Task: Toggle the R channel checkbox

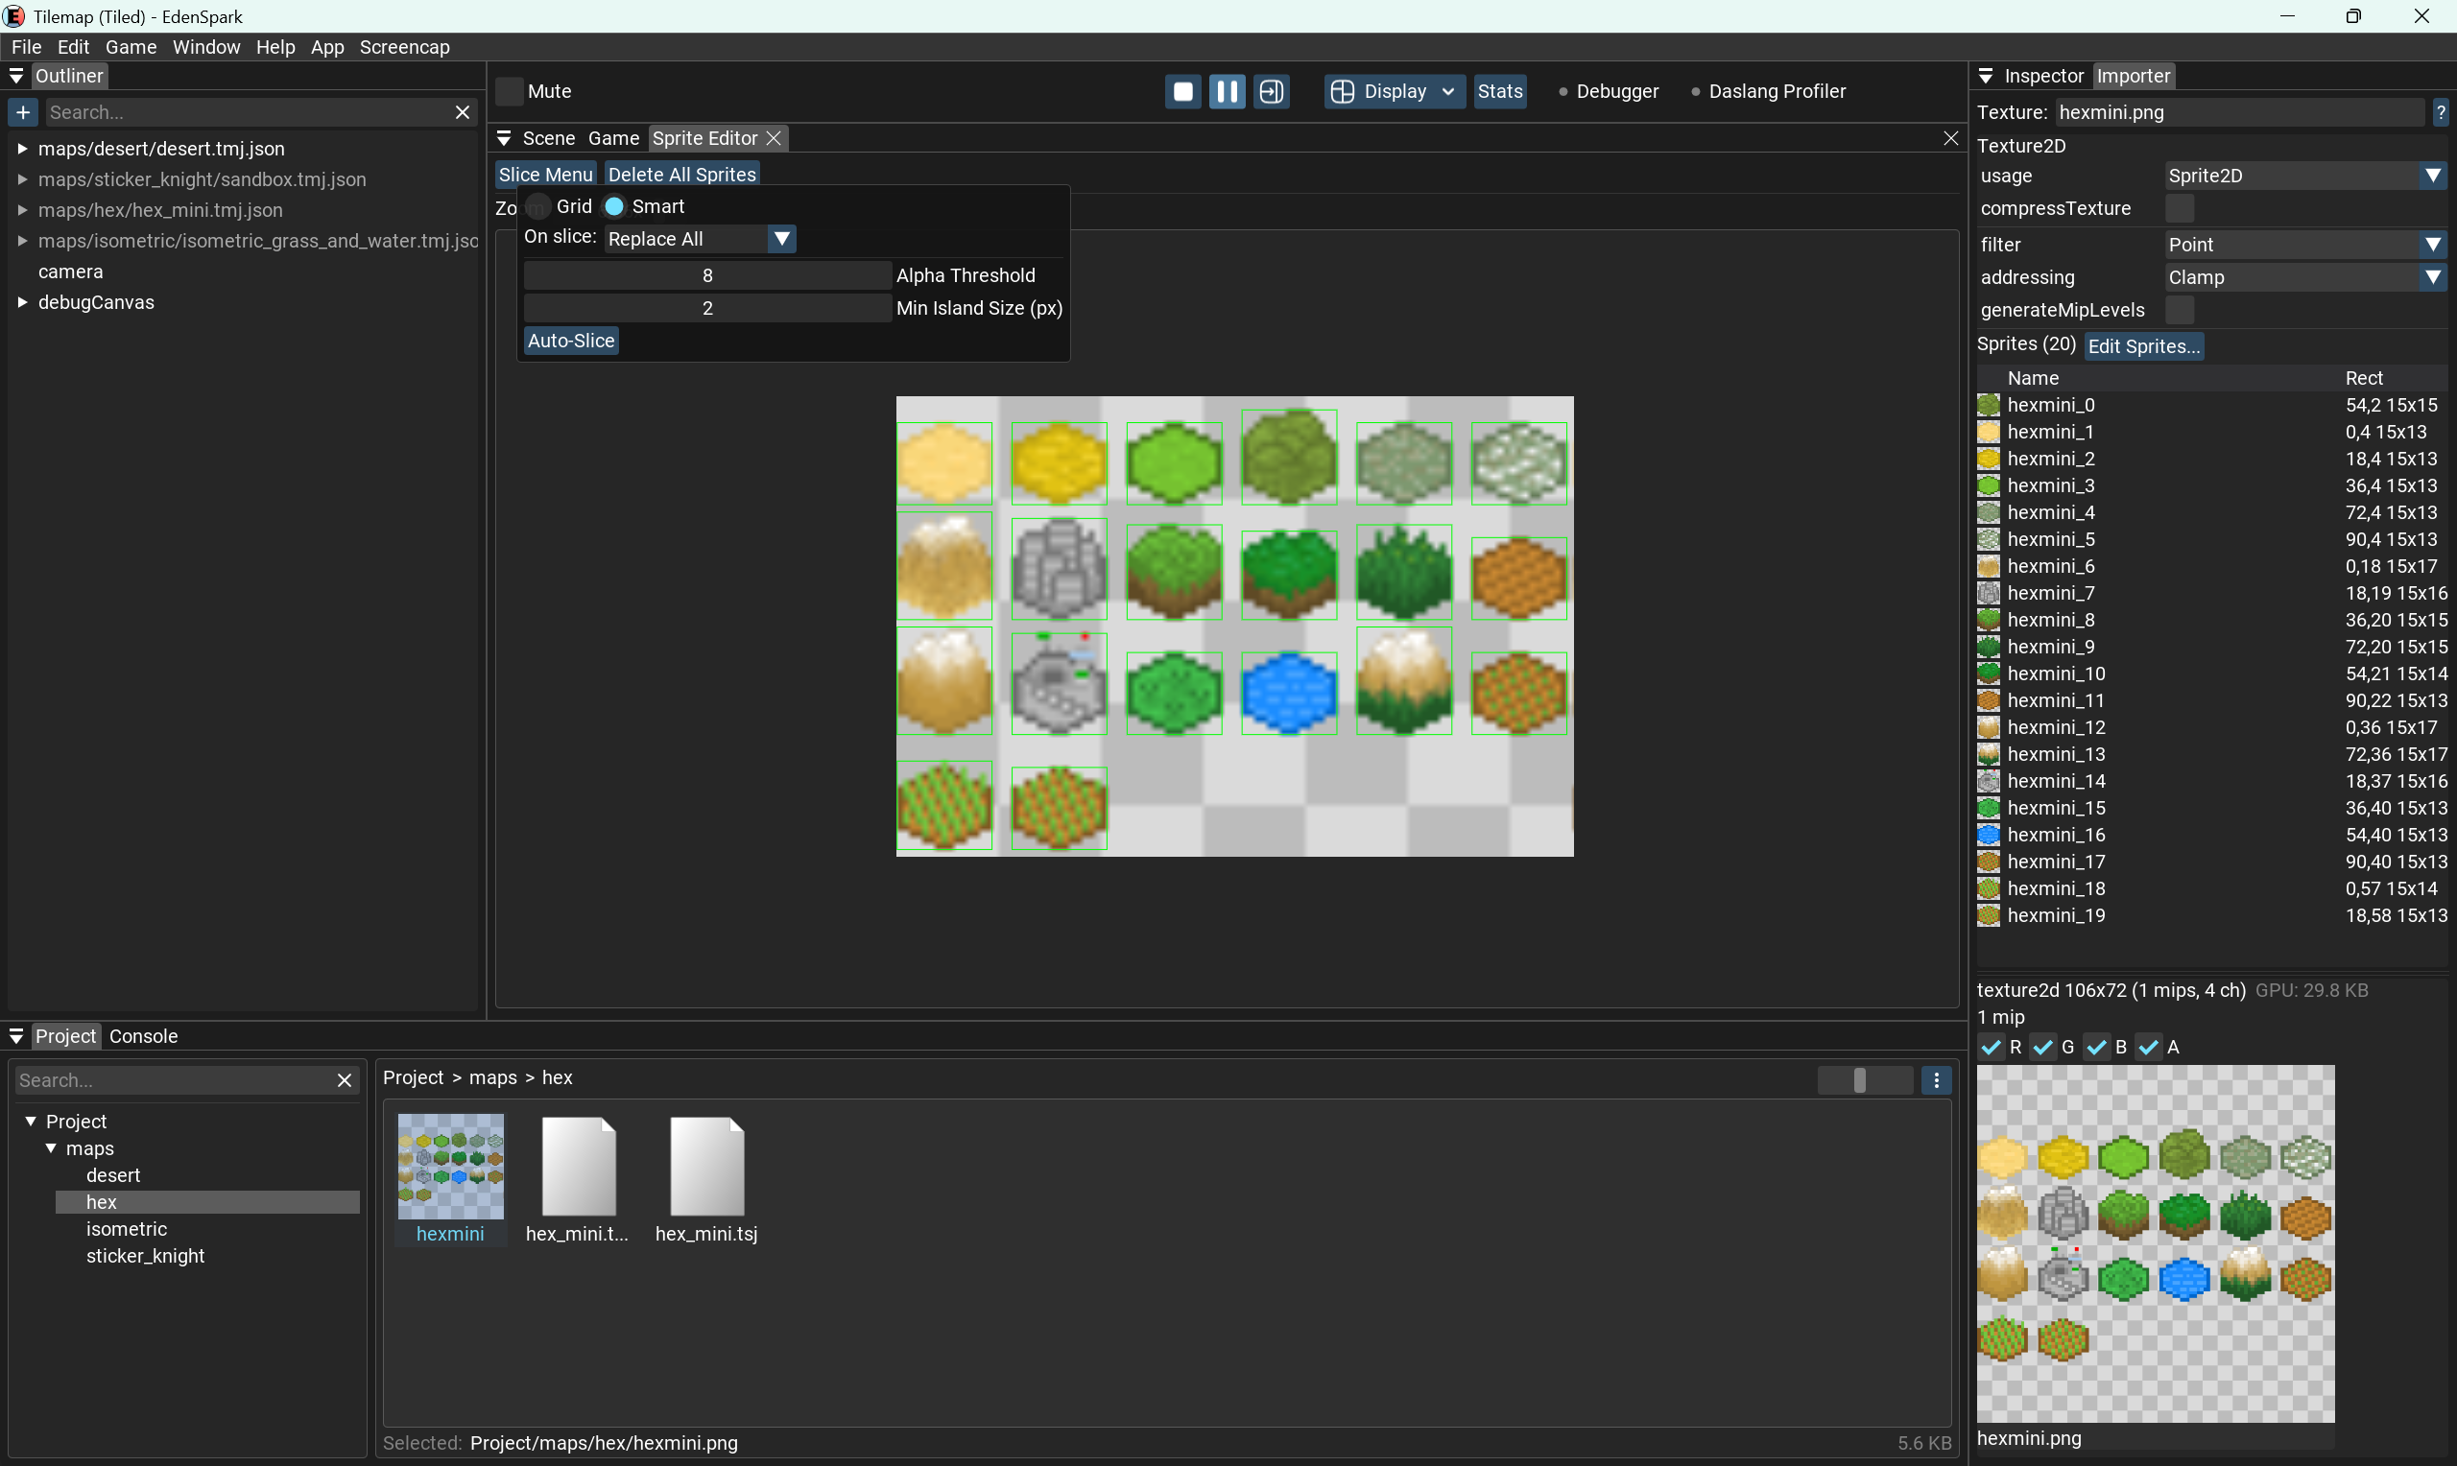Action: click(1991, 1047)
